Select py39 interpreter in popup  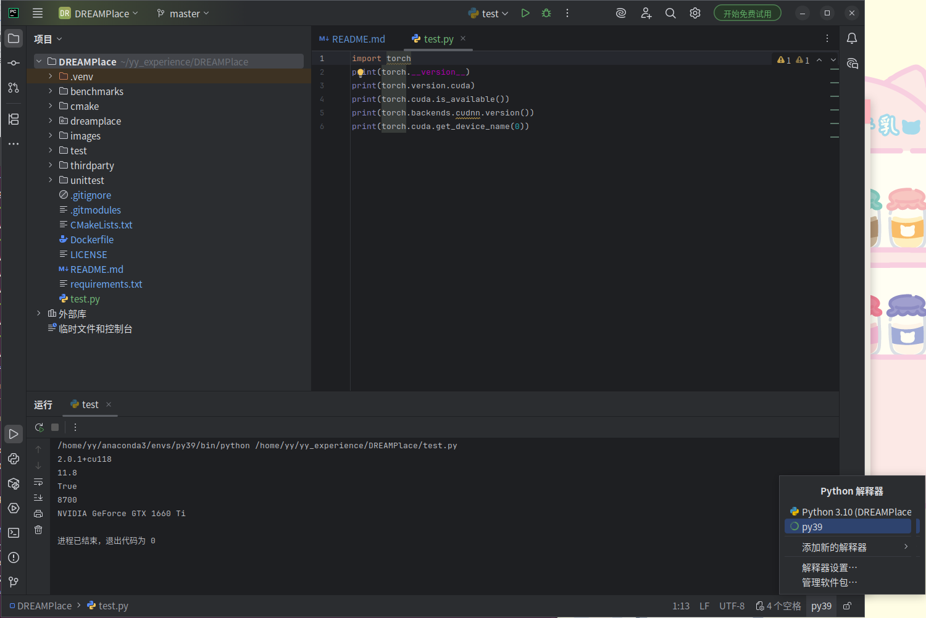(848, 527)
